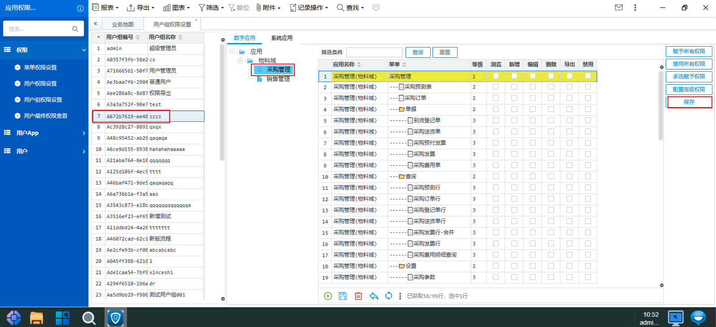716x327 pixels.
Task: Open the 查找 dropdown
Action: [350, 8]
